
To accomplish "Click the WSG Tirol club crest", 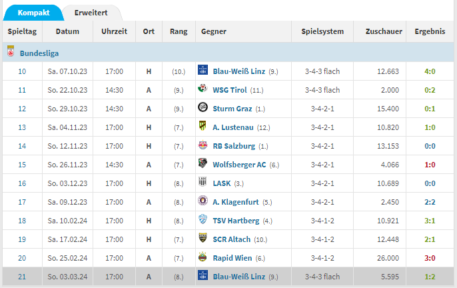I will 203,90.
